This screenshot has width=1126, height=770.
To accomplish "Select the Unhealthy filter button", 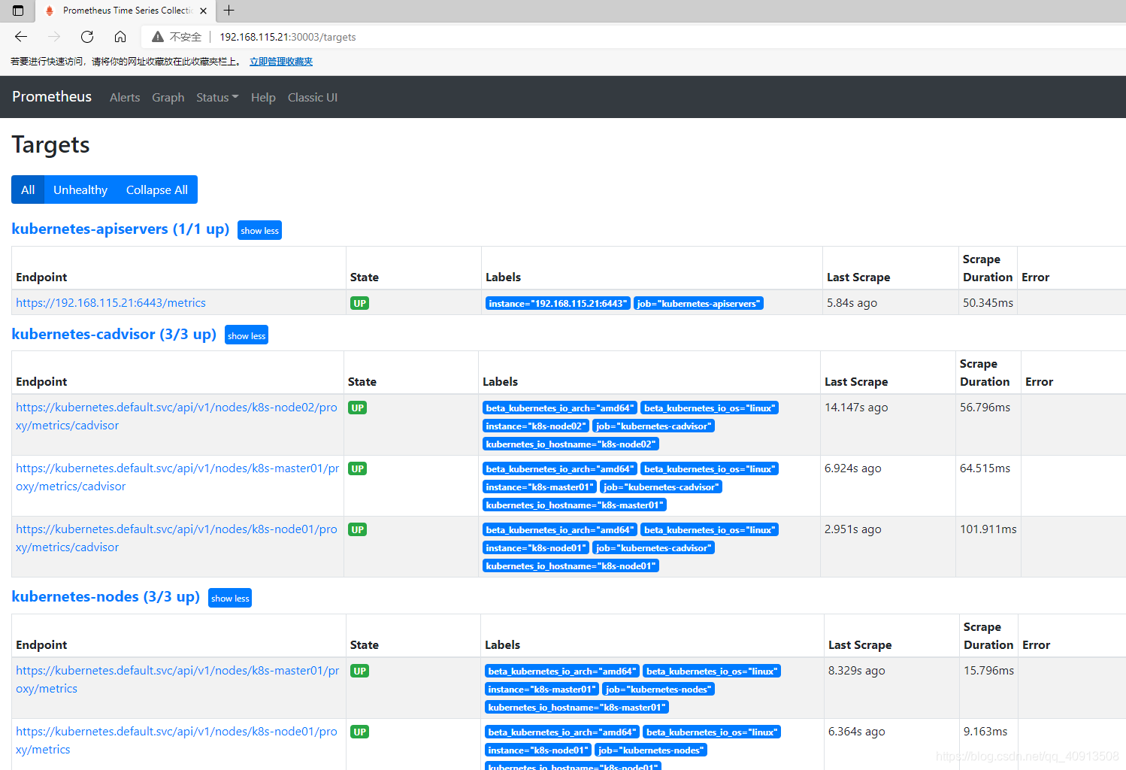I will (x=80, y=189).
